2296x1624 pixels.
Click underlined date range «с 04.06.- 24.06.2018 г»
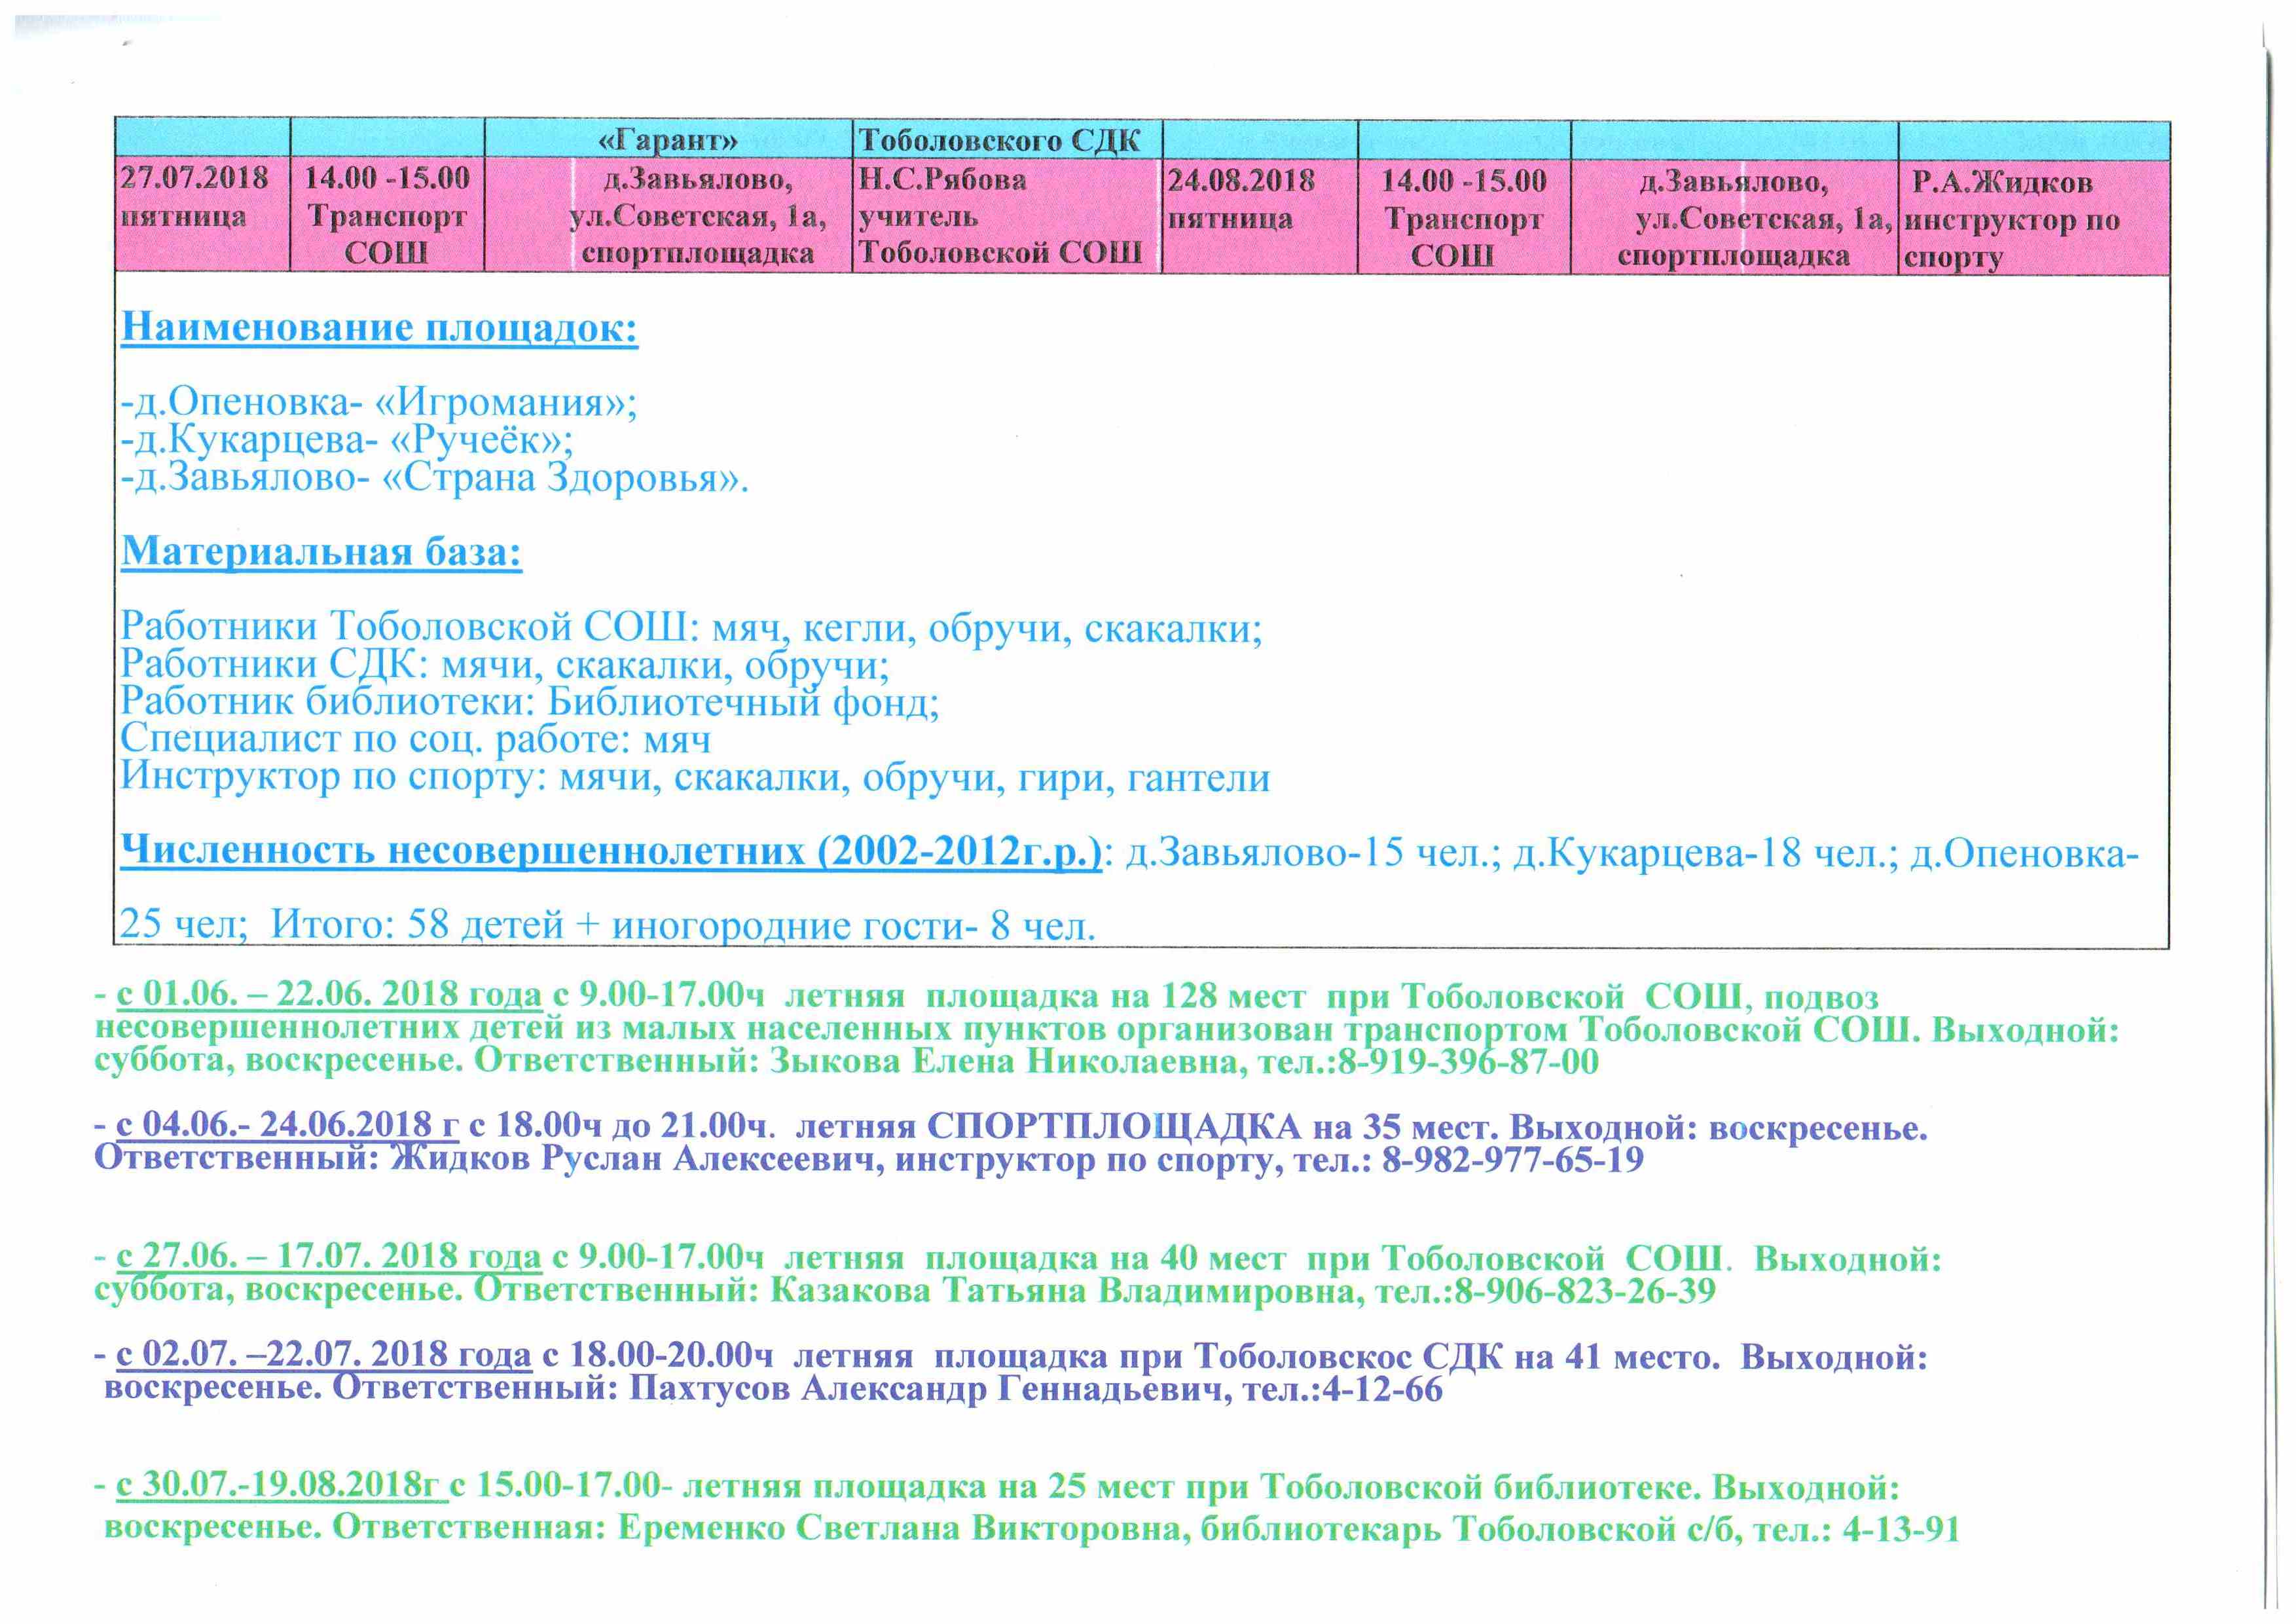pos(288,1126)
